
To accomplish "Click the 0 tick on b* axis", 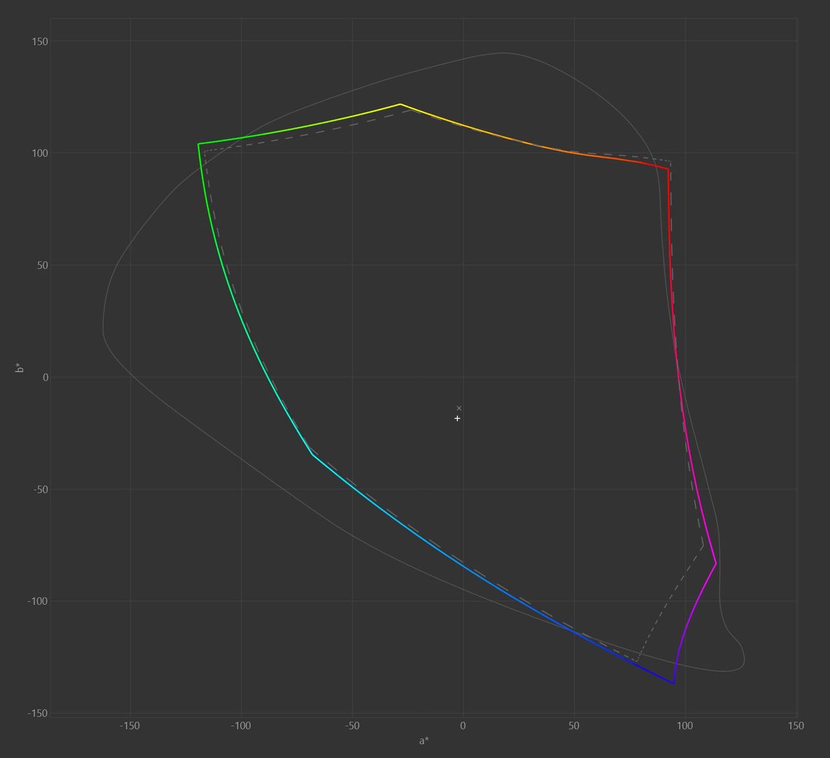I will click(45, 377).
